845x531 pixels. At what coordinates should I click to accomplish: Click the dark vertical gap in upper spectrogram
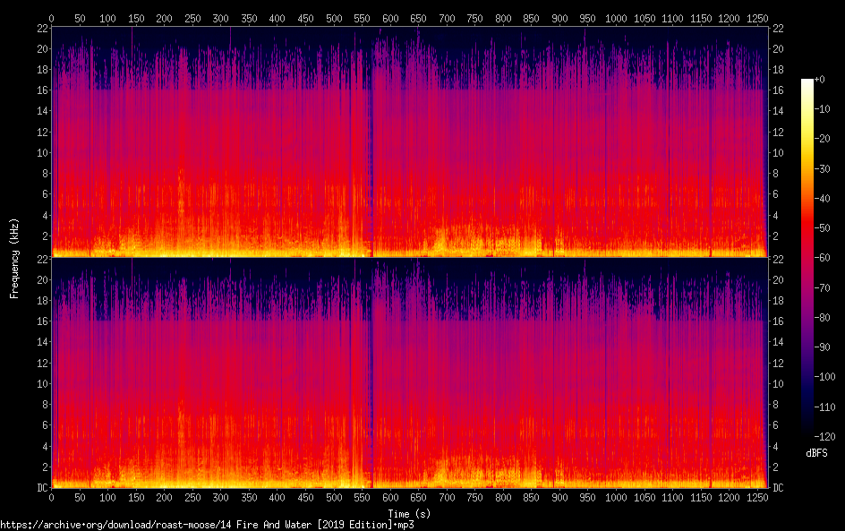click(x=371, y=143)
